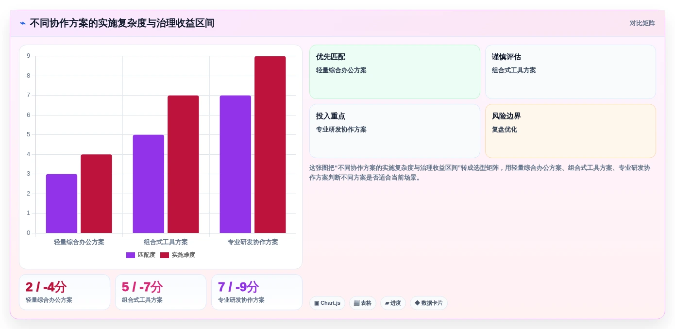Click the 进度 tag chip
Screen dimensions: 675x329
click(x=393, y=303)
